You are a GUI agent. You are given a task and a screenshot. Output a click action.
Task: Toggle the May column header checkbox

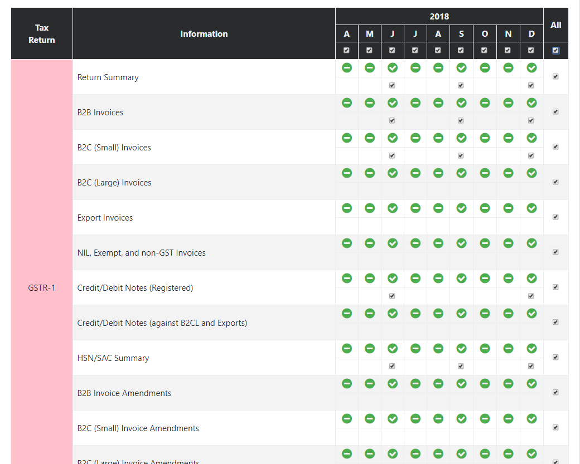tap(369, 50)
